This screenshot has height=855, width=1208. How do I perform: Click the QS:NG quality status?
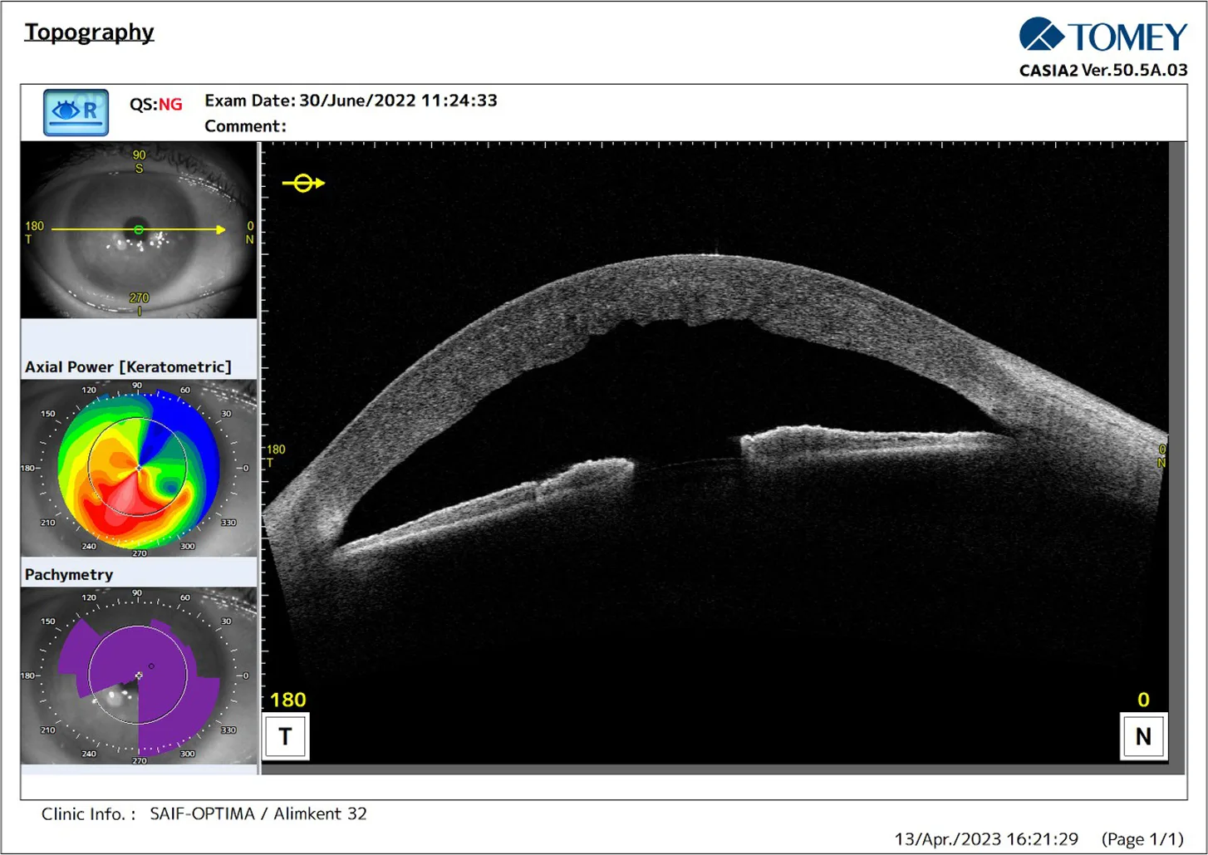(x=155, y=104)
